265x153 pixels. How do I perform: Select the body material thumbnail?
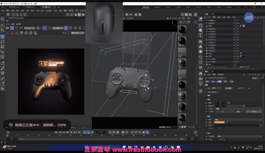click(x=182, y=29)
